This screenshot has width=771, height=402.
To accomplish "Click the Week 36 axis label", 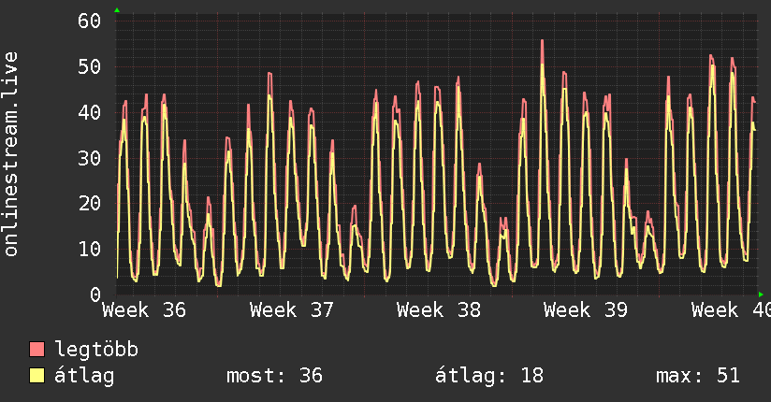I will pos(144,310).
